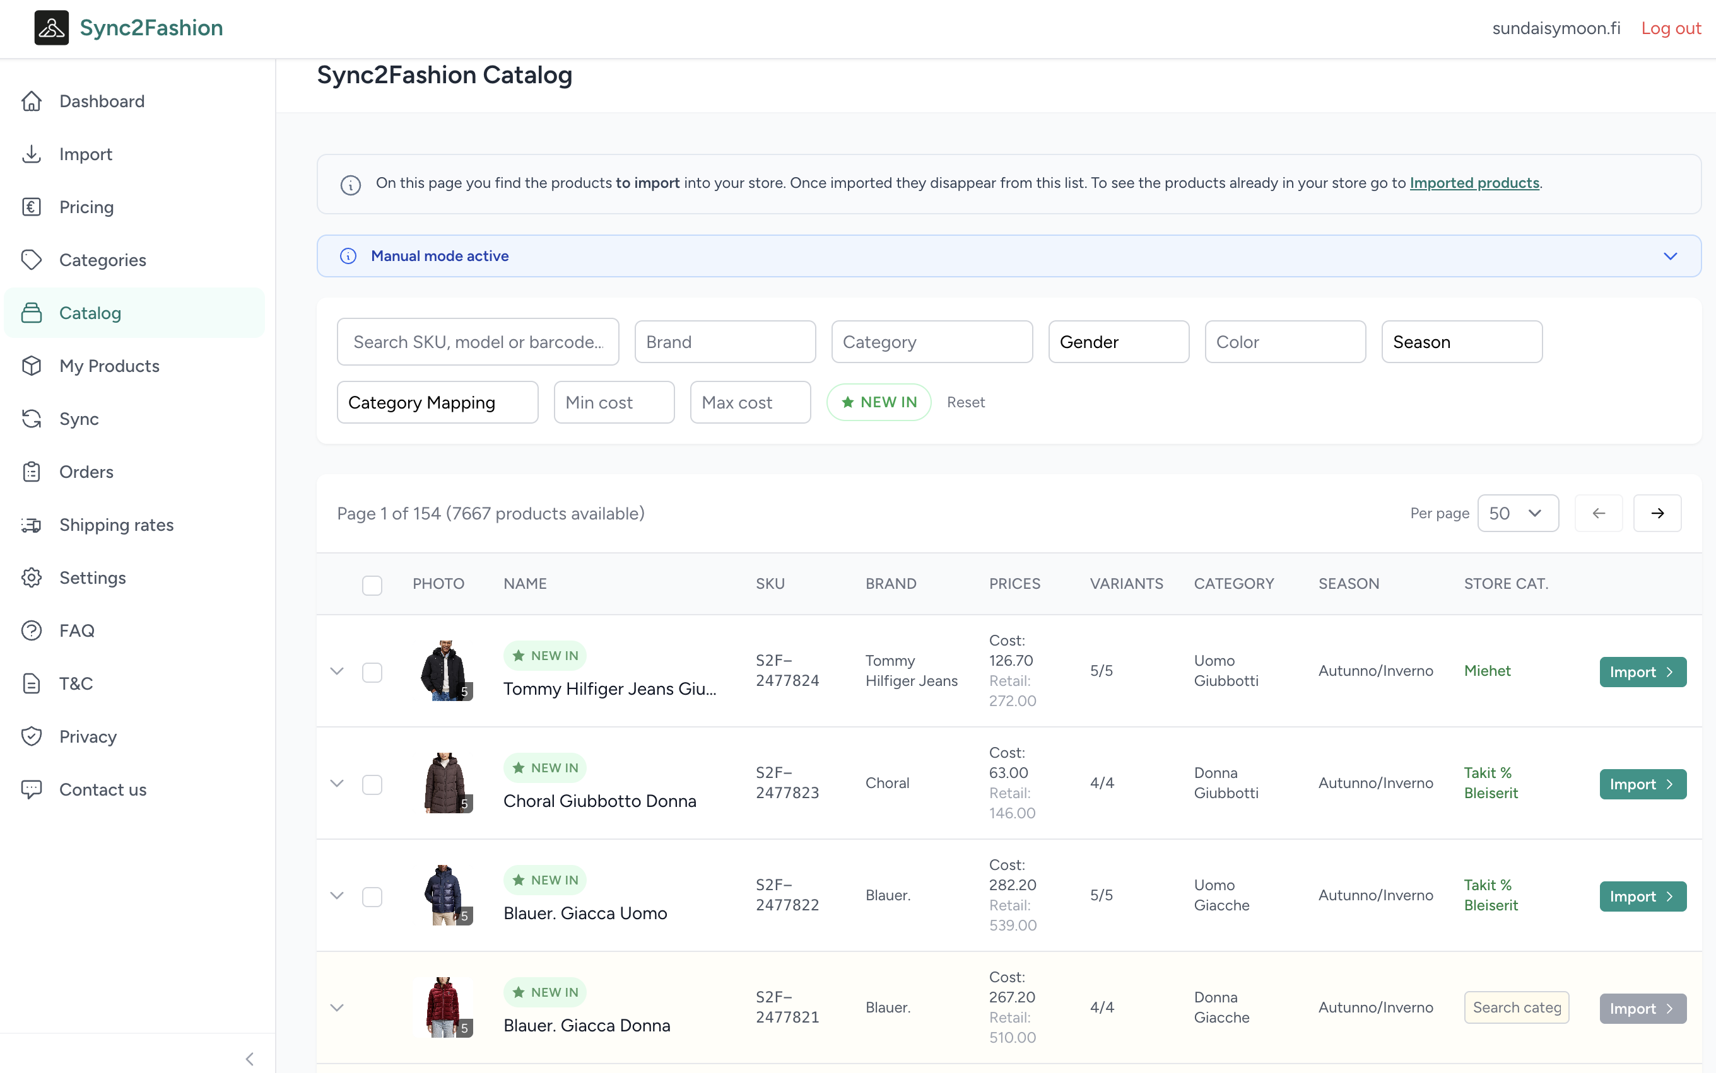This screenshot has height=1073, width=1716.
Task: Click the Shipping rates truck icon
Action: (x=32, y=525)
